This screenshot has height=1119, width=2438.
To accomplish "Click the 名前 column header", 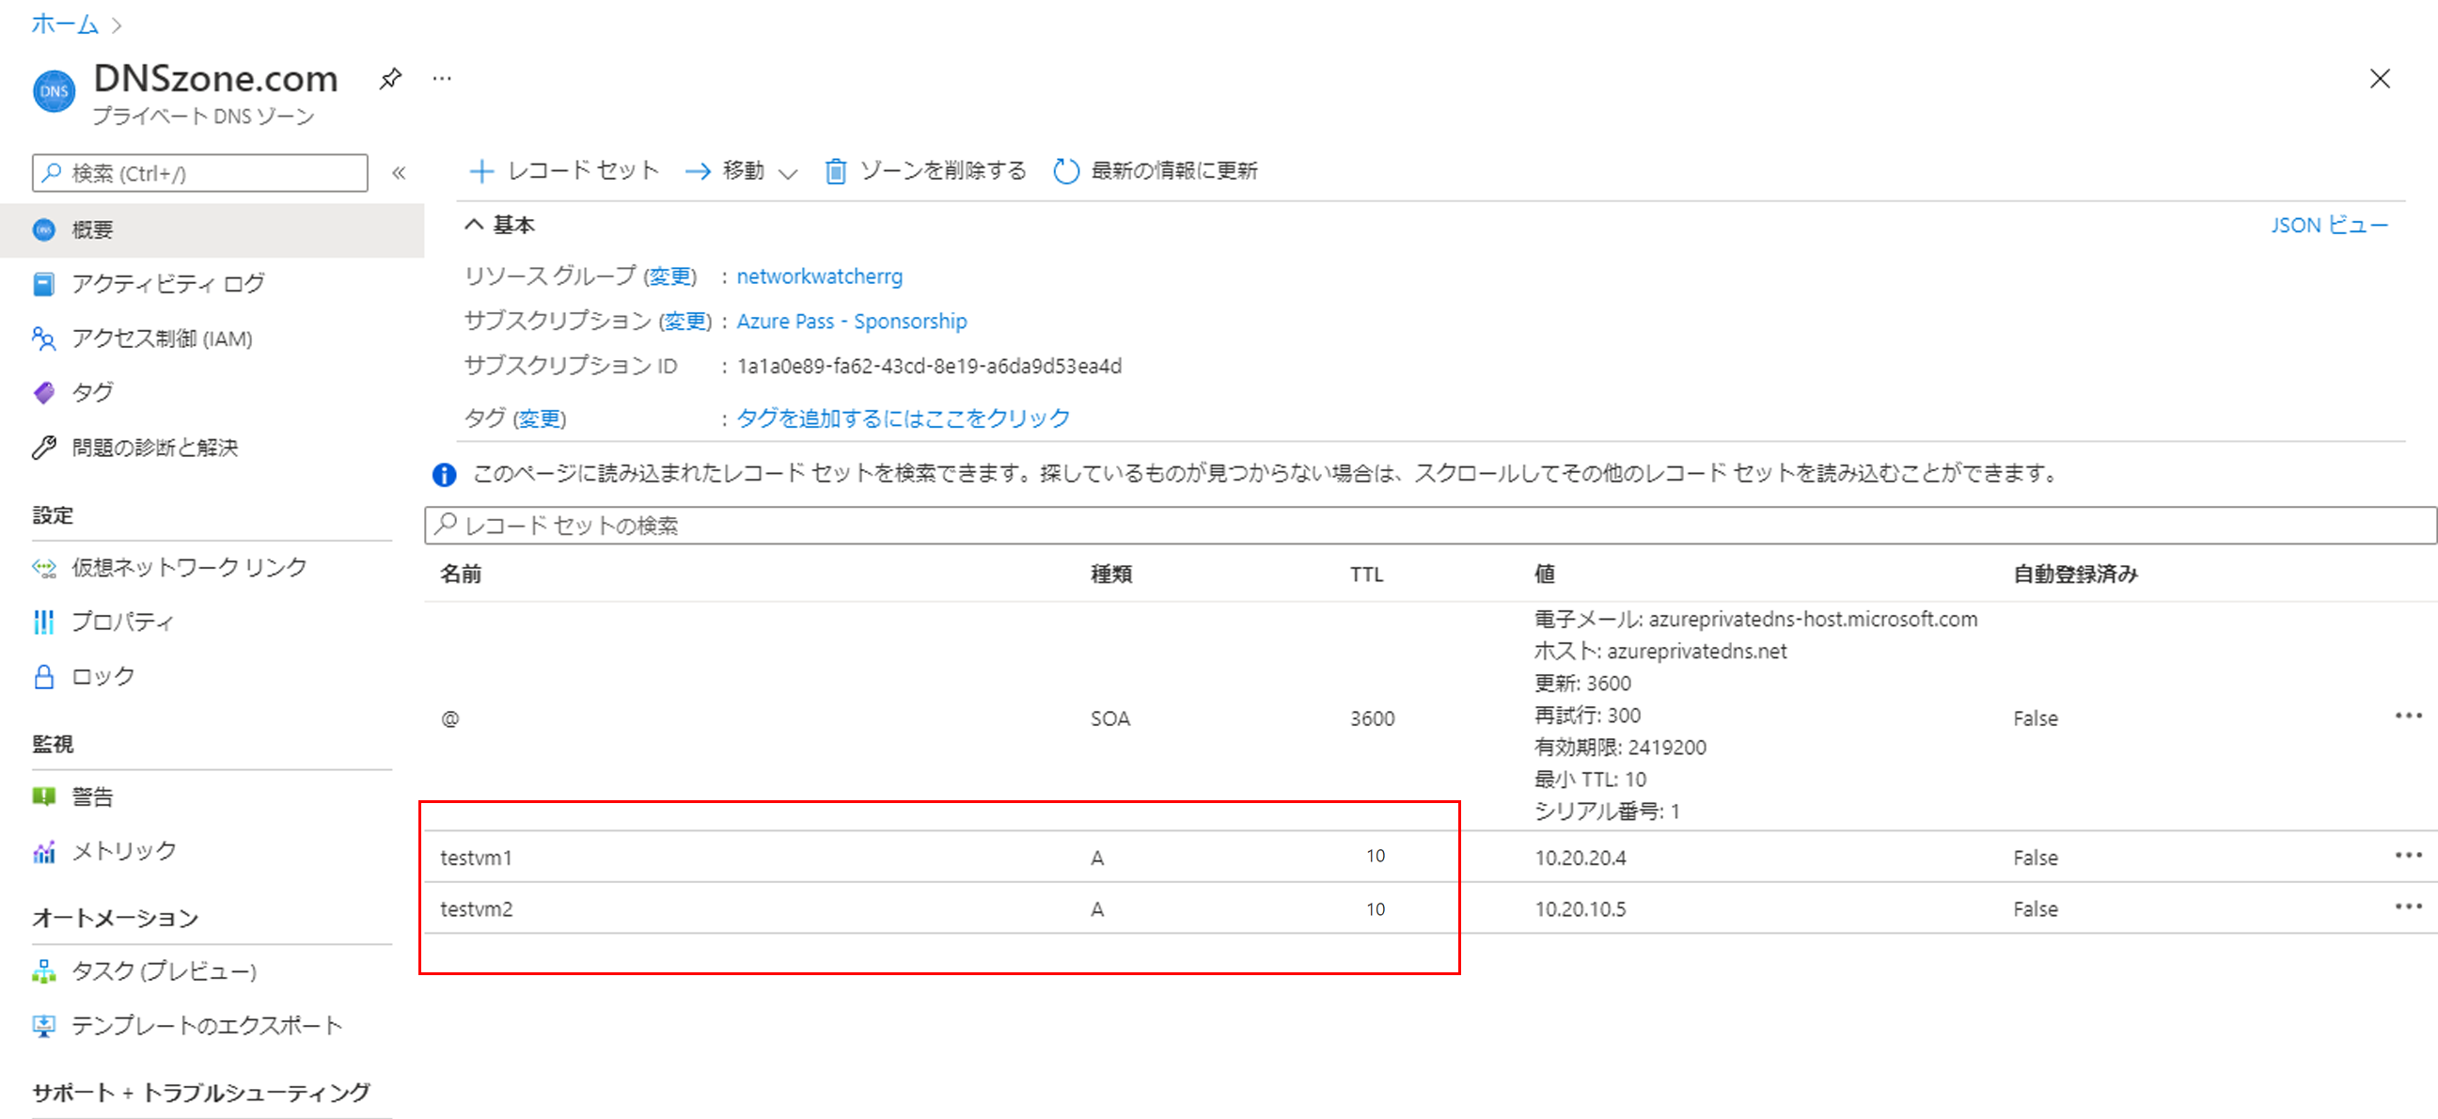I will (x=461, y=574).
